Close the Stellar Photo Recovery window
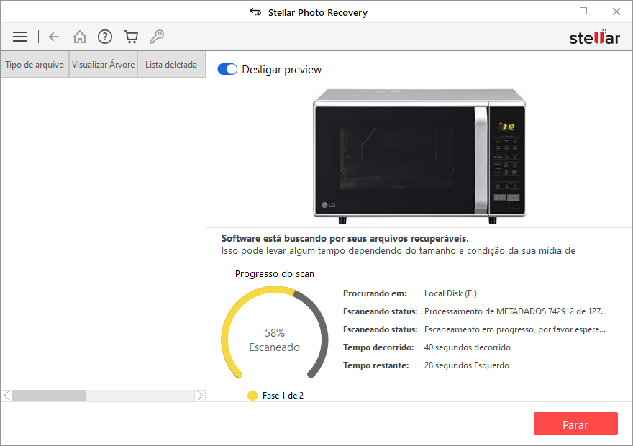 click(616, 12)
